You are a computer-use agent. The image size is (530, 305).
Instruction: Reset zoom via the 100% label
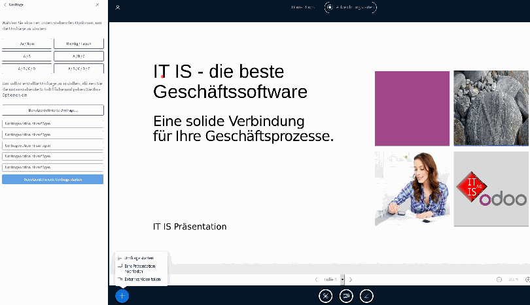514,280
